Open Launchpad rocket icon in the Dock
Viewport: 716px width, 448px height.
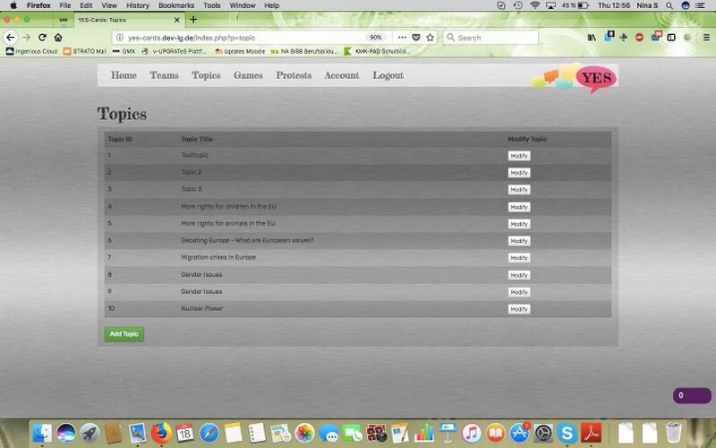[90, 433]
